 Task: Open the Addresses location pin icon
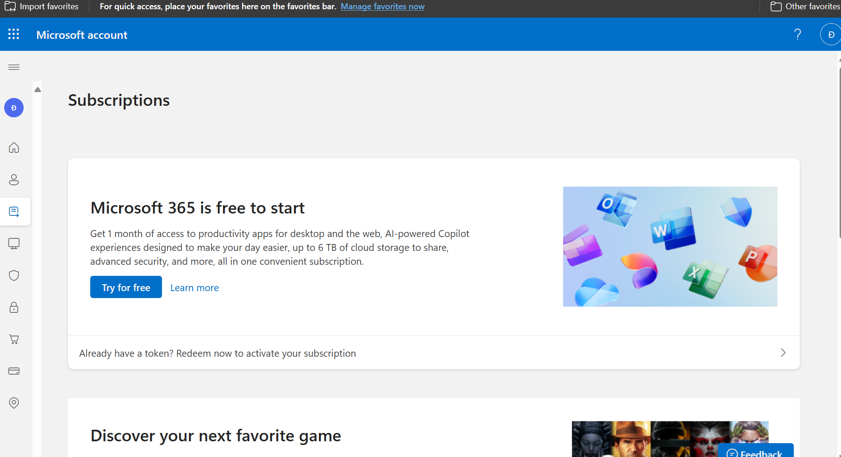(x=14, y=403)
